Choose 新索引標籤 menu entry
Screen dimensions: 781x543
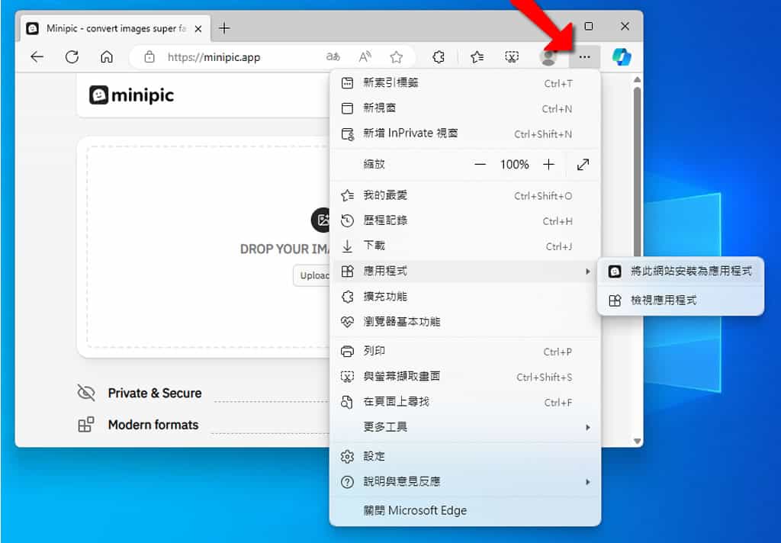465,82
